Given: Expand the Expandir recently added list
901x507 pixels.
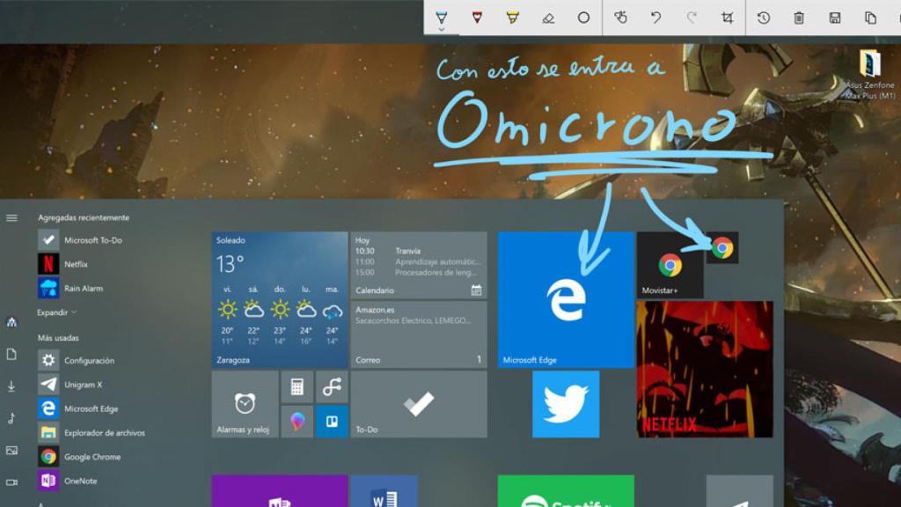Looking at the screenshot, I should [53, 312].
